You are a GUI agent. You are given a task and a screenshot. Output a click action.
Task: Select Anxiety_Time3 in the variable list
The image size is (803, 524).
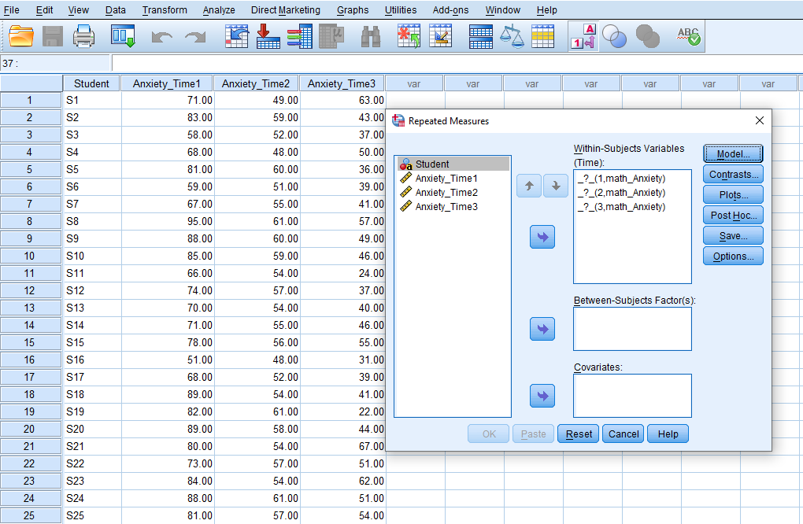[453, 207]
